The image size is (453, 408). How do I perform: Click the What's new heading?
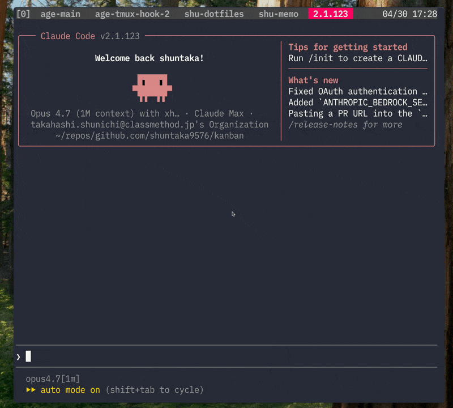tap(313, 80)
